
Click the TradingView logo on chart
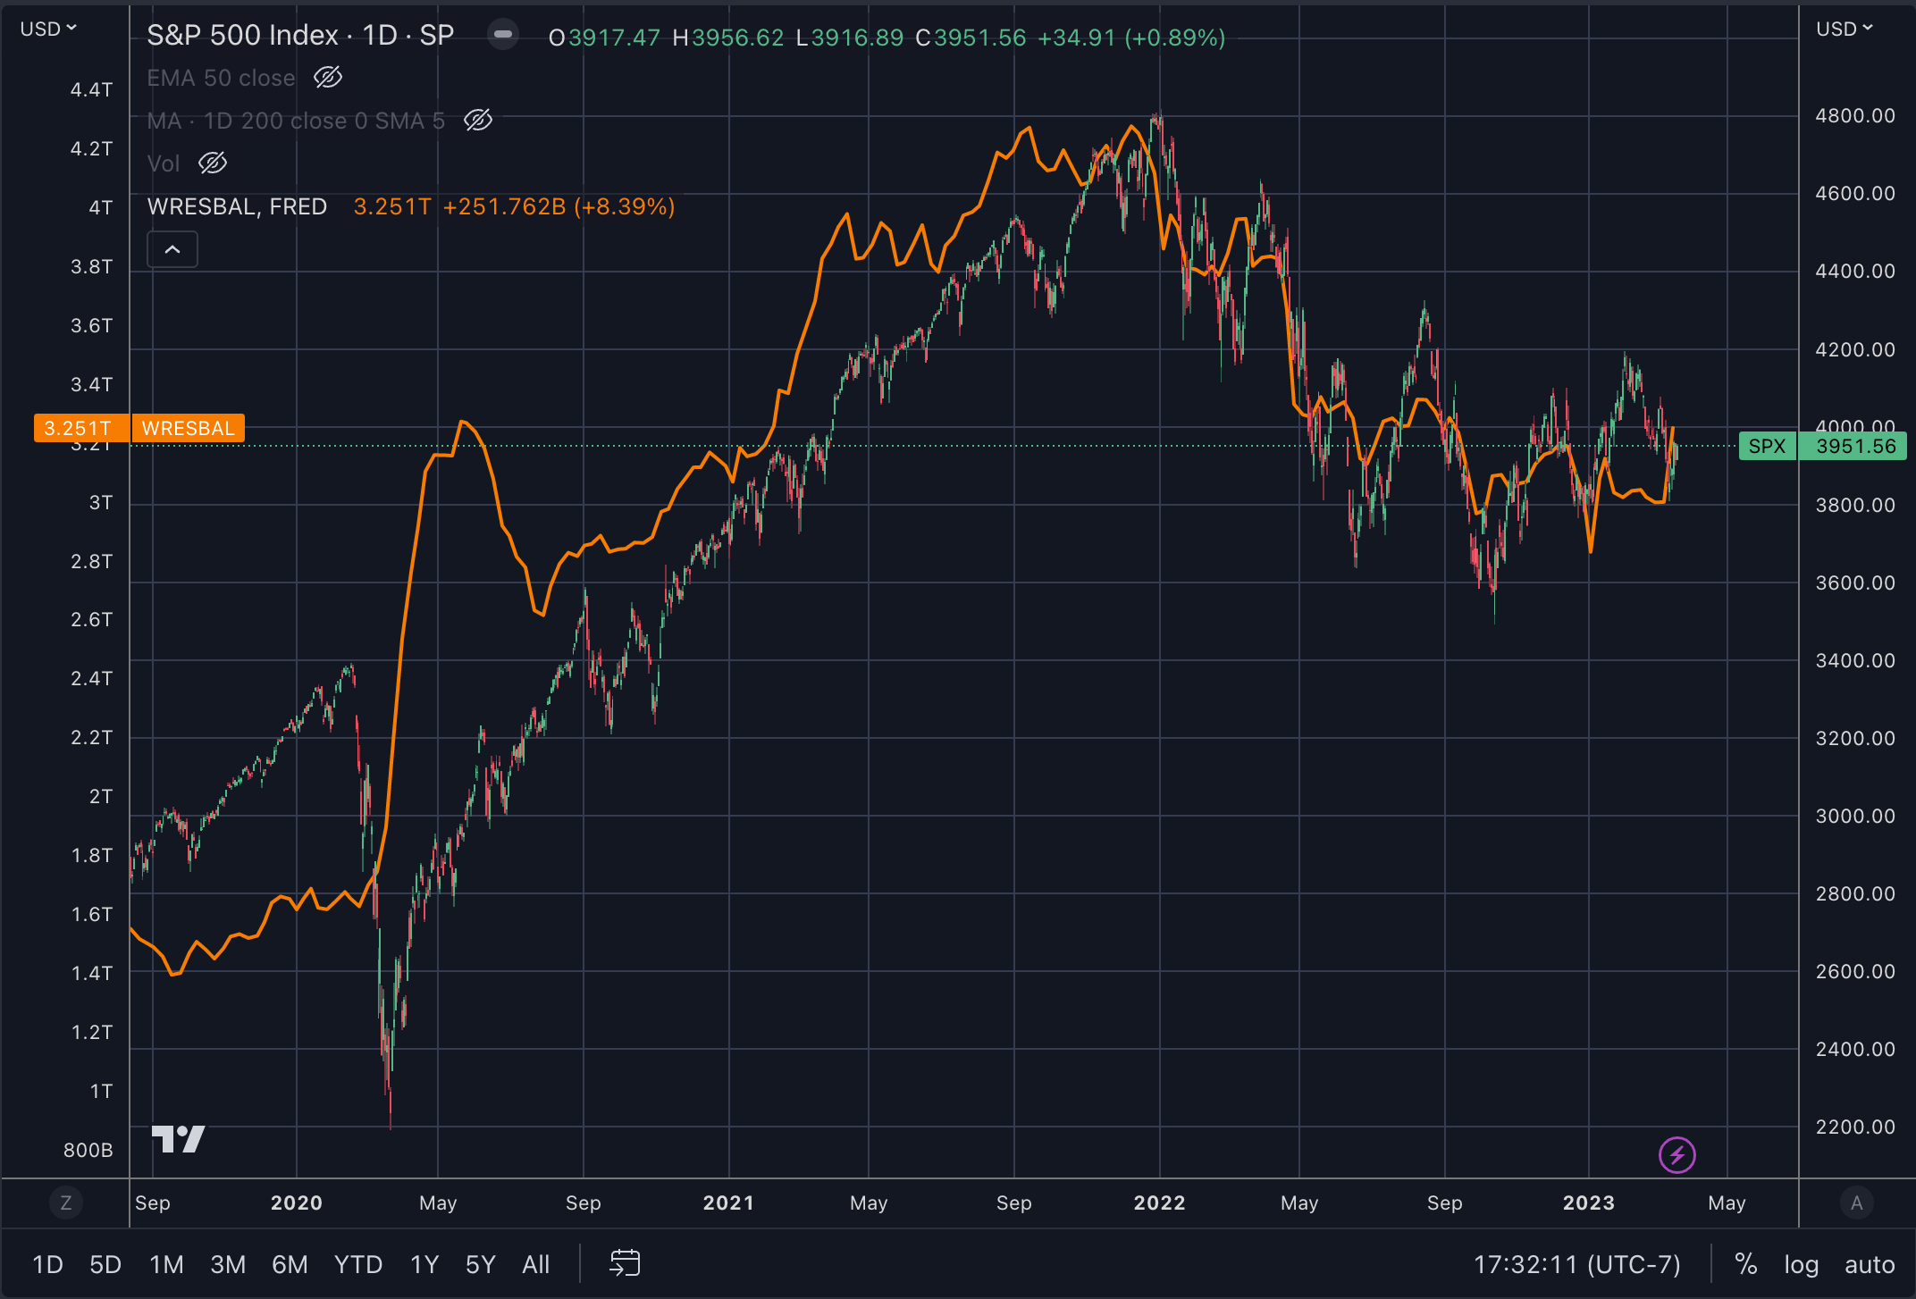[178, 1139]
